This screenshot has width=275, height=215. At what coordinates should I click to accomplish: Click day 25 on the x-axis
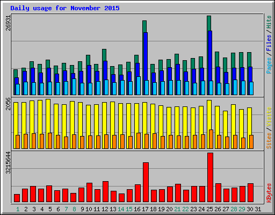(209, 209)
